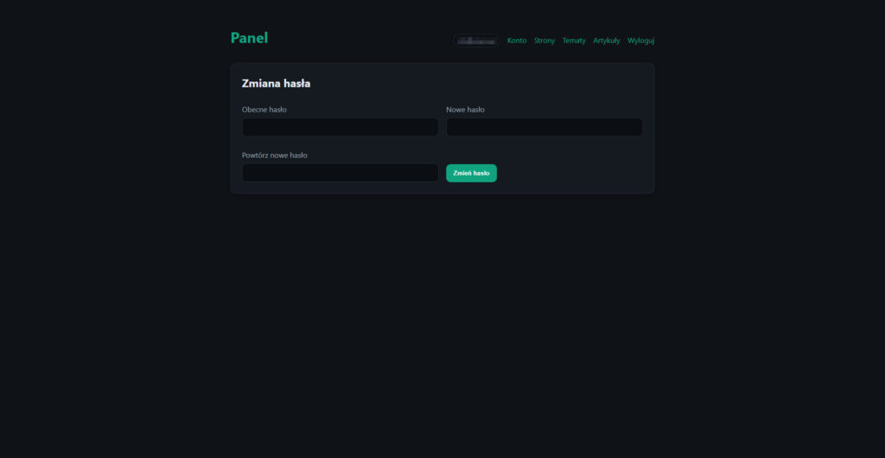This screenshot has width=885, height=458.
Task: Open the Konto menu item
Action: pyautogui.click(x=517, y=41)
